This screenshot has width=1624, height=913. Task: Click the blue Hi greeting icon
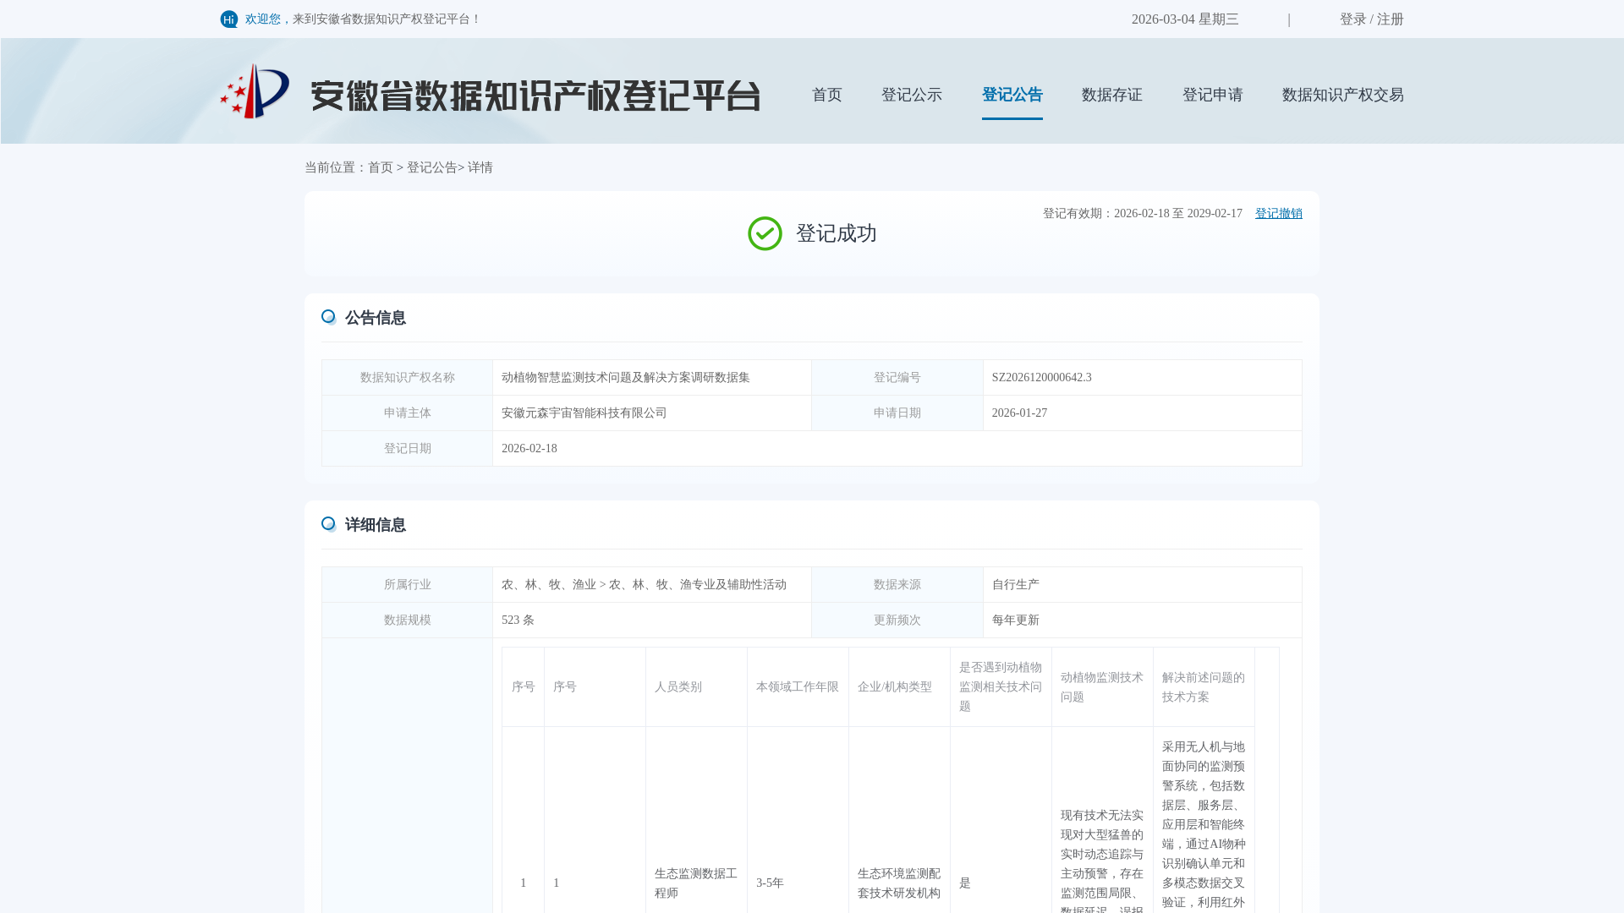point(229,19)
